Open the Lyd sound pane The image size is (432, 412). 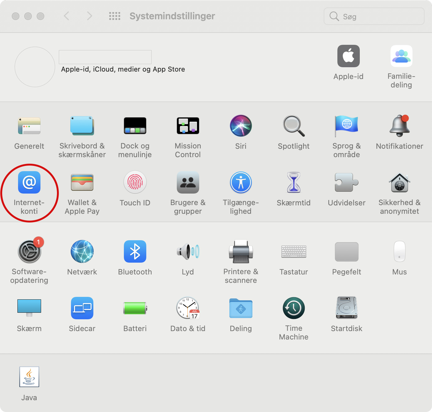(x=188, y=251)
